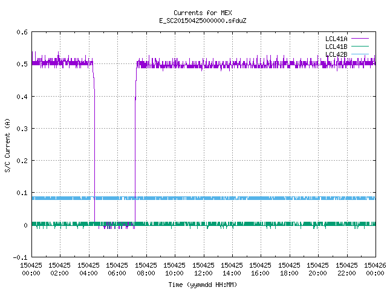Click the 150426 00:00 time tick label

pyautogui.click(x=375, y=269)
